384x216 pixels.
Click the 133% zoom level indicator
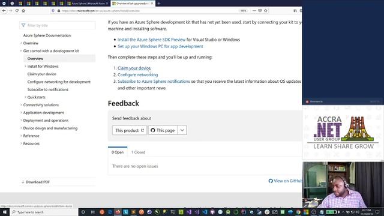(x=243, y=11)
